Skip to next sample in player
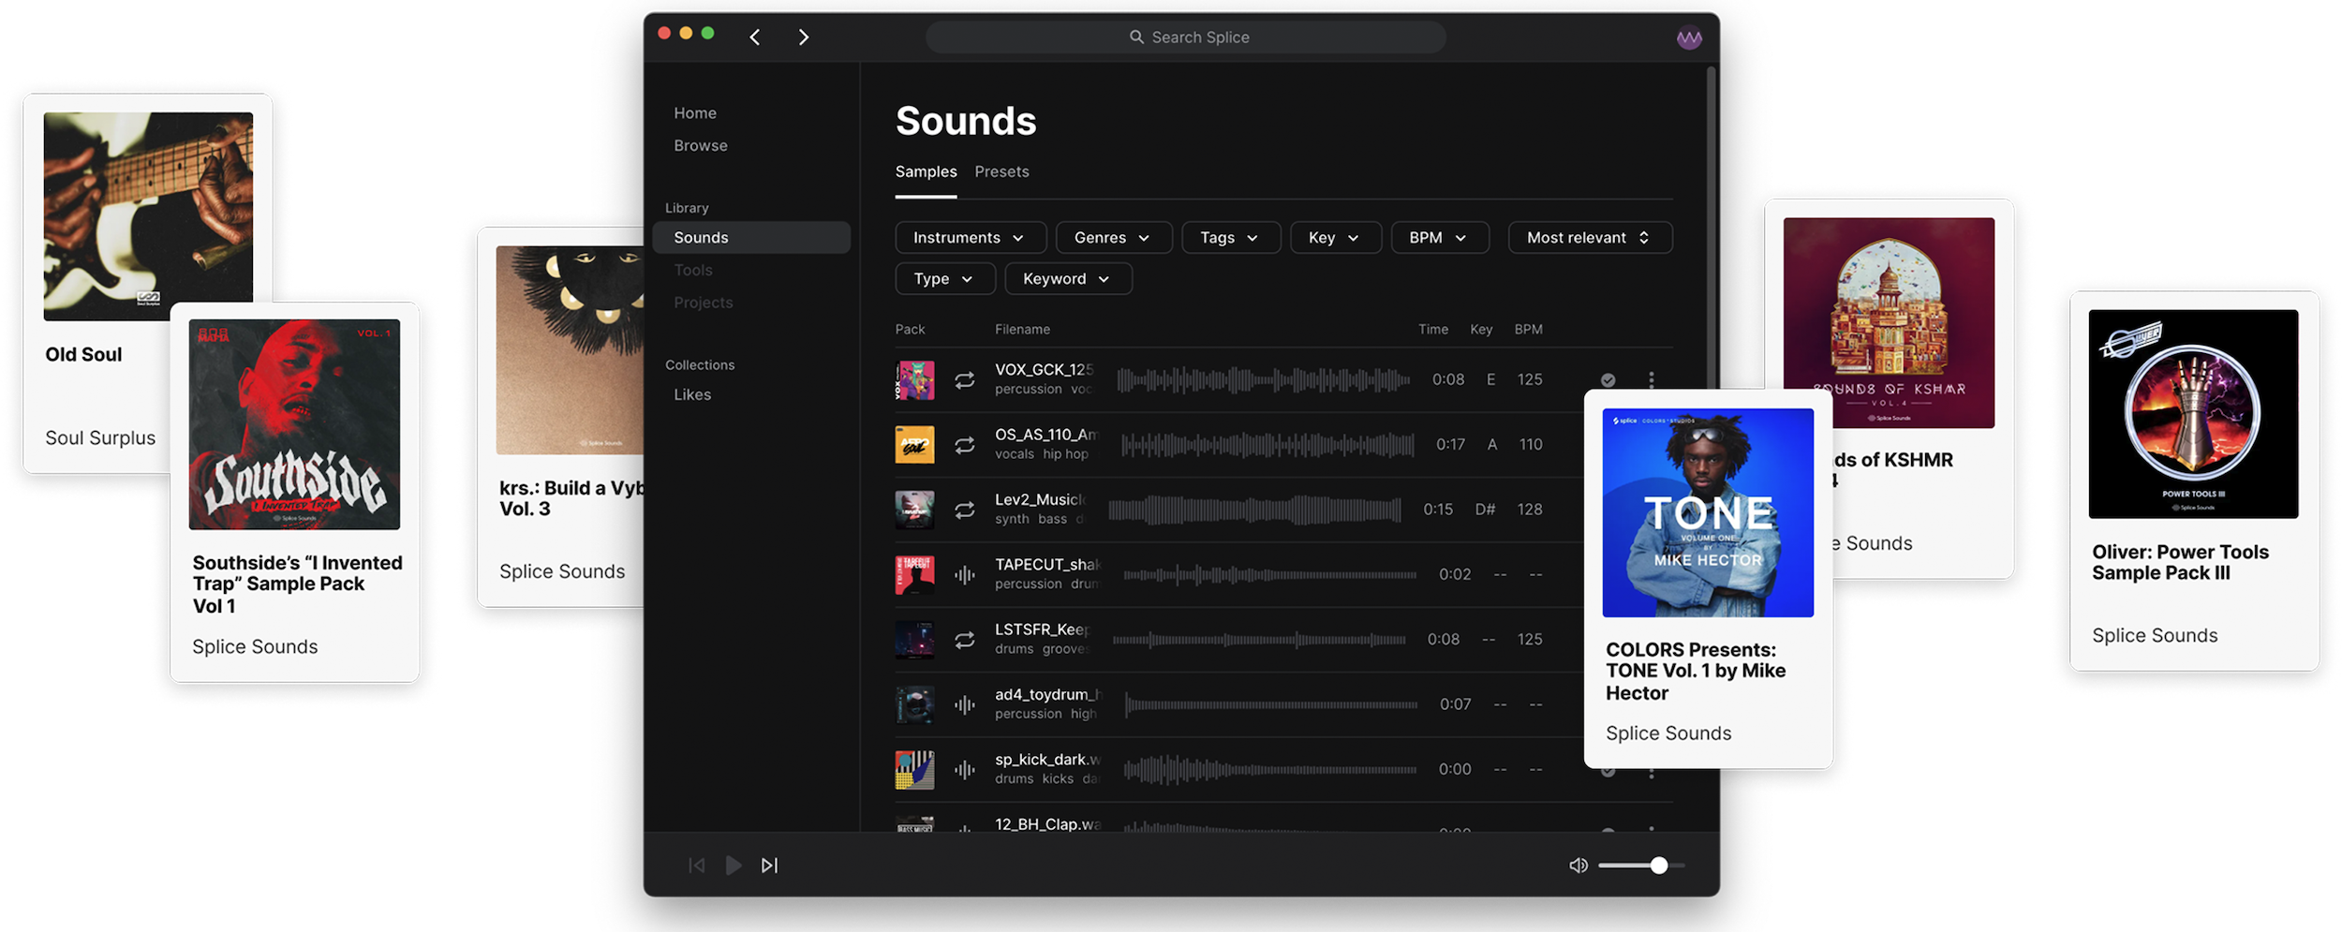2342x932 pixels. 769,865
